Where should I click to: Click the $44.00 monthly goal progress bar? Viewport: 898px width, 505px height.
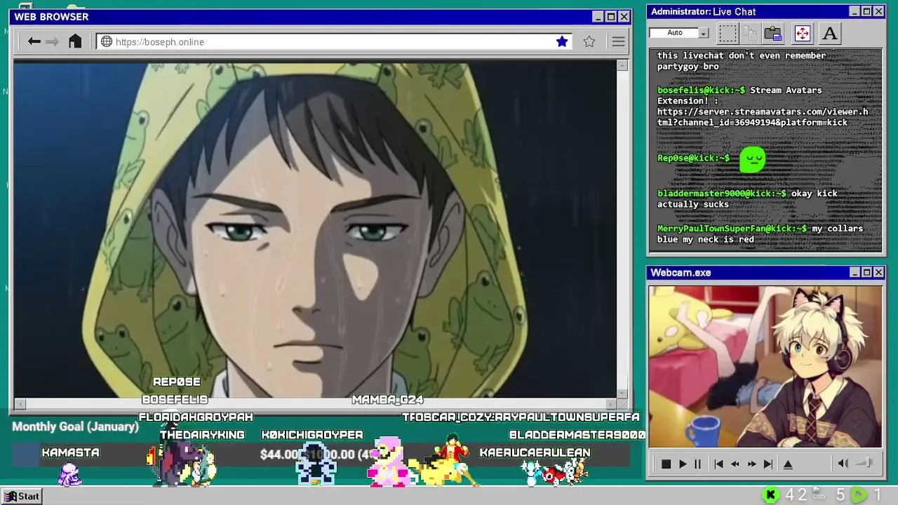click(319, 454)
